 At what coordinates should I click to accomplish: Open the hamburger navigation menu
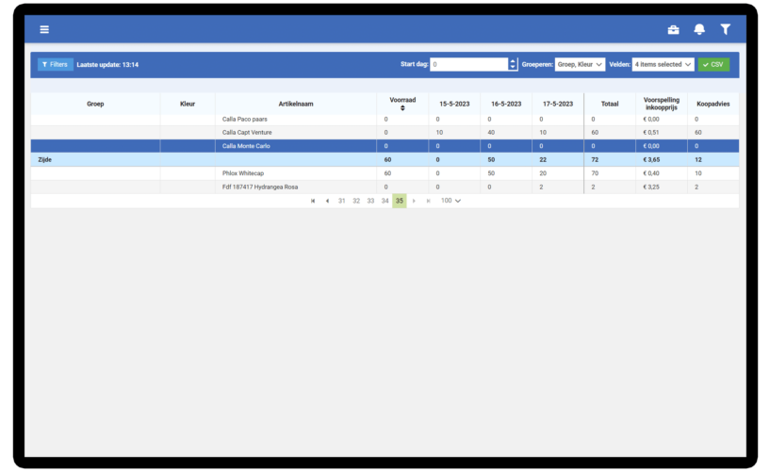pyautogui.click(x=44, y=29)
